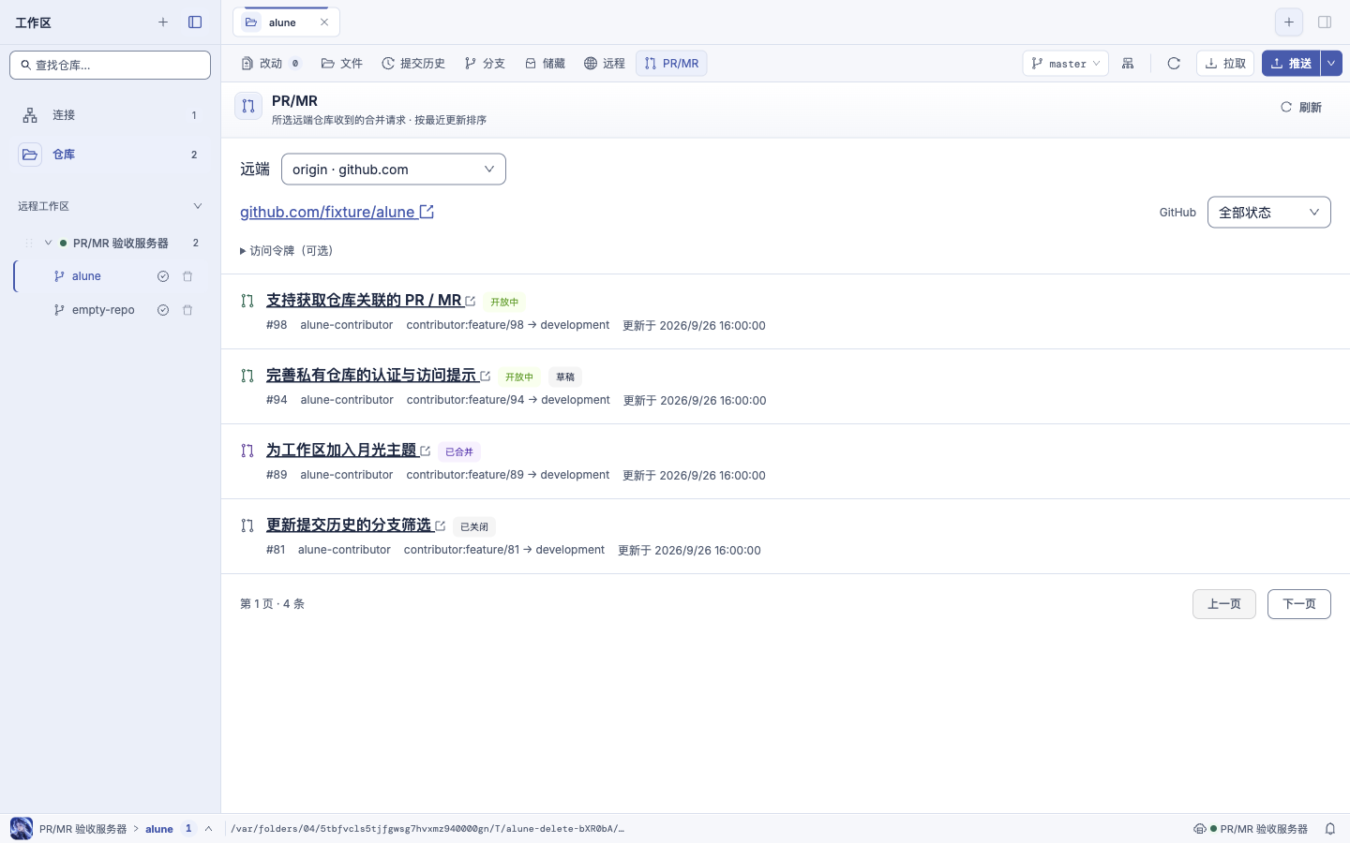Switch to the 远程 tab
Screen dimensions: 1350x843
605,64
